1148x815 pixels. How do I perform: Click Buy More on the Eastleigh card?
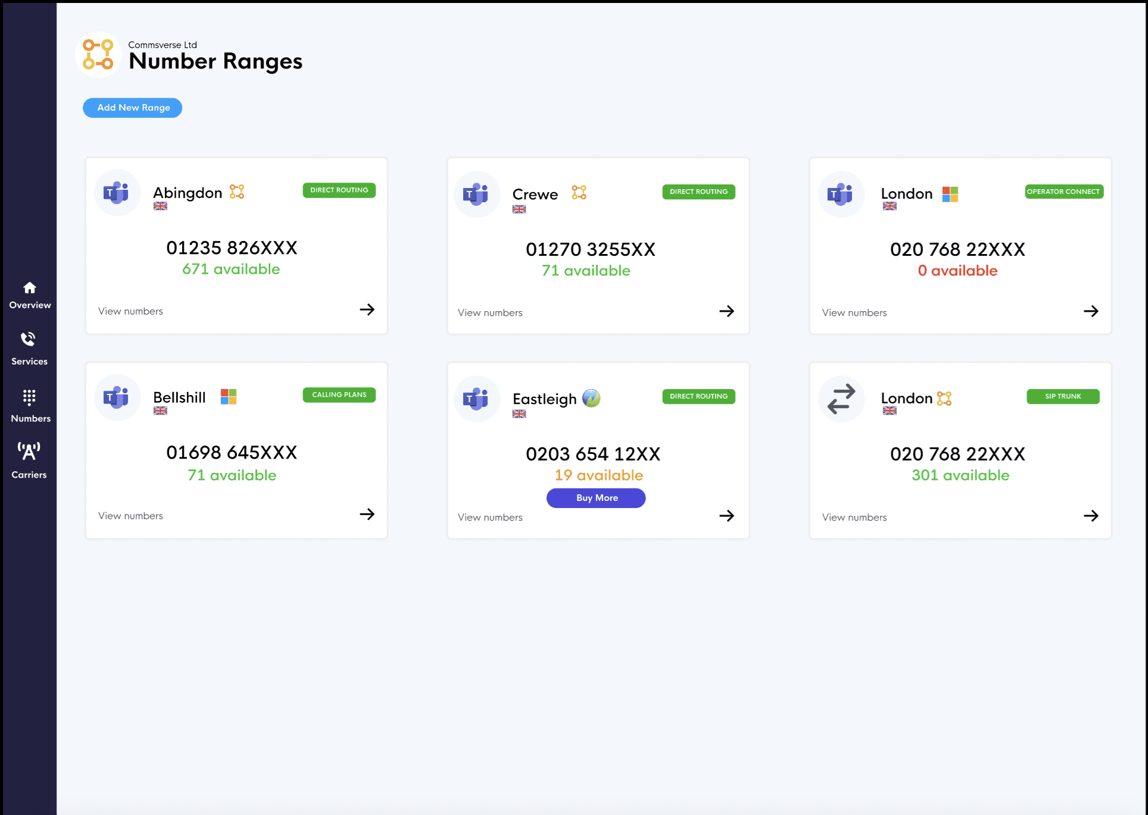tap(595, 498)
